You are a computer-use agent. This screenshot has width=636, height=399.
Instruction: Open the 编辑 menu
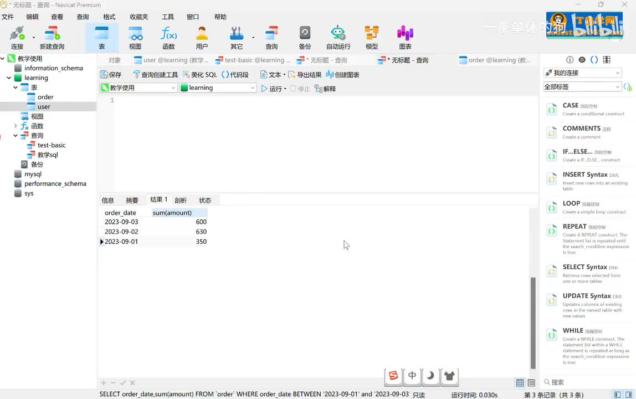[x=32, y=17]
